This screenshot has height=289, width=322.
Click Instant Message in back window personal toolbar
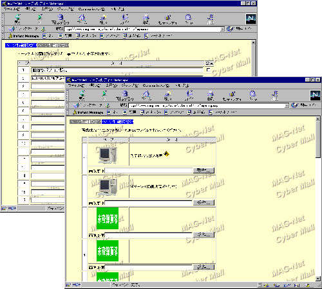point(24,36)
